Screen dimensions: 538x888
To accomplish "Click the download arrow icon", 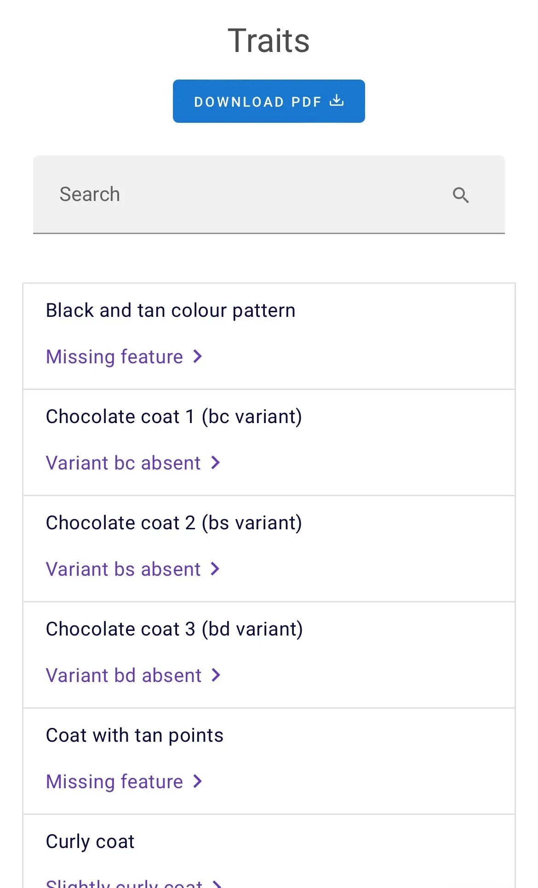I will tap(337, 100).
